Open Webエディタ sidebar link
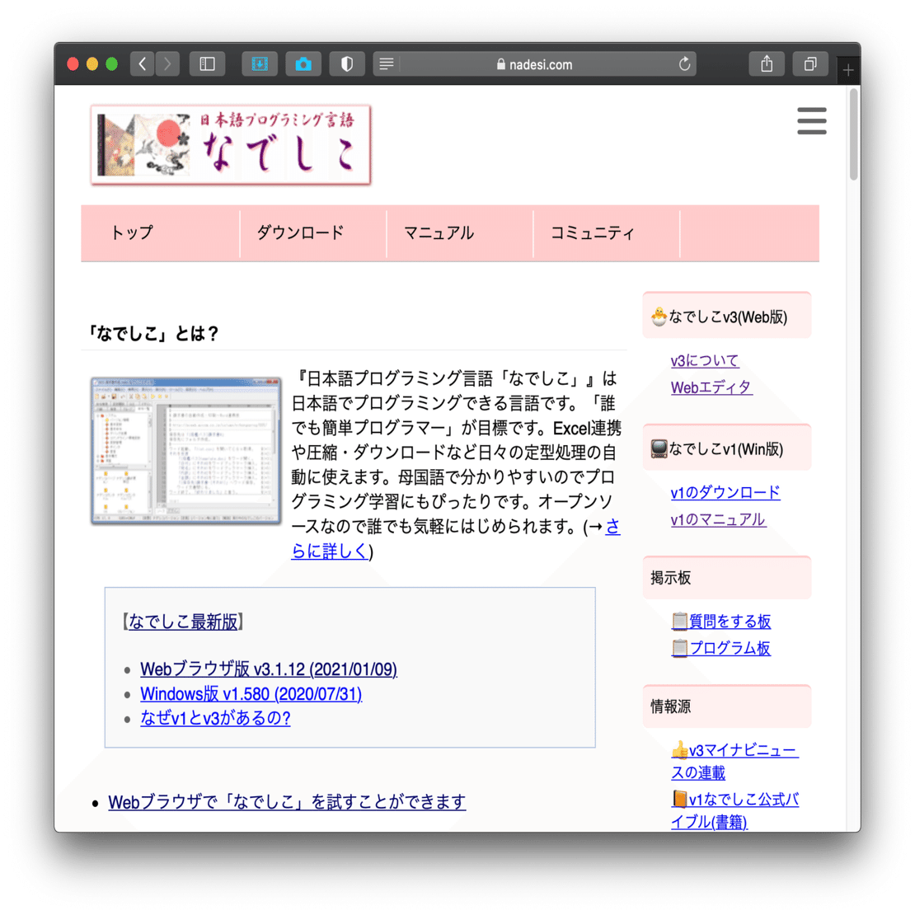This screenshot has height=915, width=915. tap(711, 387)
